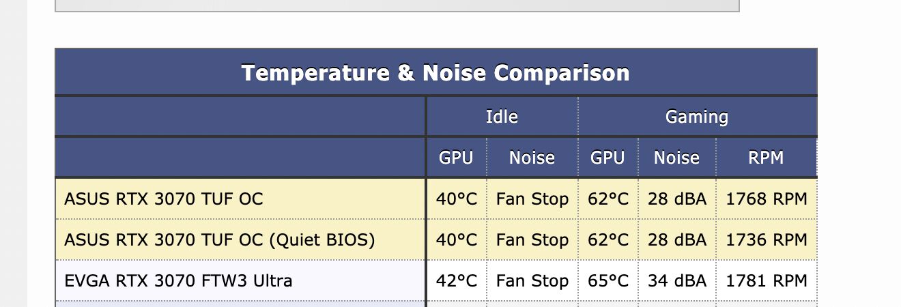Click the 42°C idle temperature cell
Viewport: 901px width, 307px height.
[x=456, y=281]
